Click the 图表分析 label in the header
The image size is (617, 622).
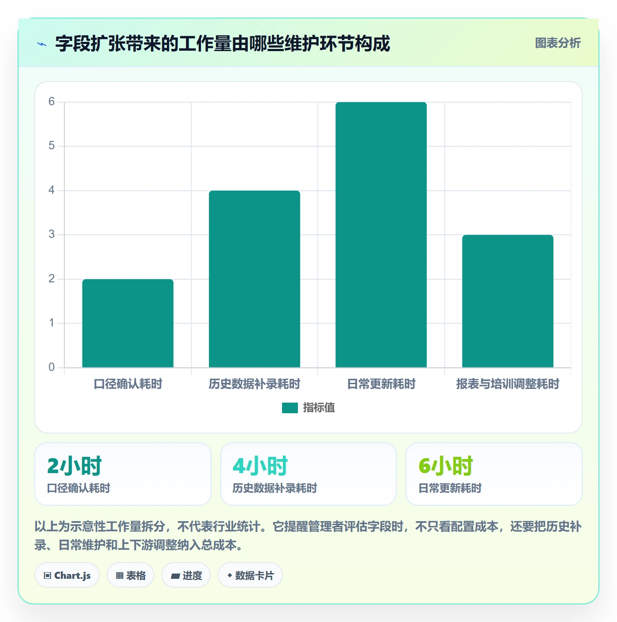[558, 43]
